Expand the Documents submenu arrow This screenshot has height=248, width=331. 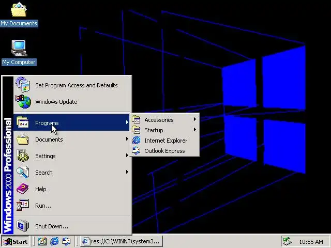pyautogui.click(x=127, y=139)
